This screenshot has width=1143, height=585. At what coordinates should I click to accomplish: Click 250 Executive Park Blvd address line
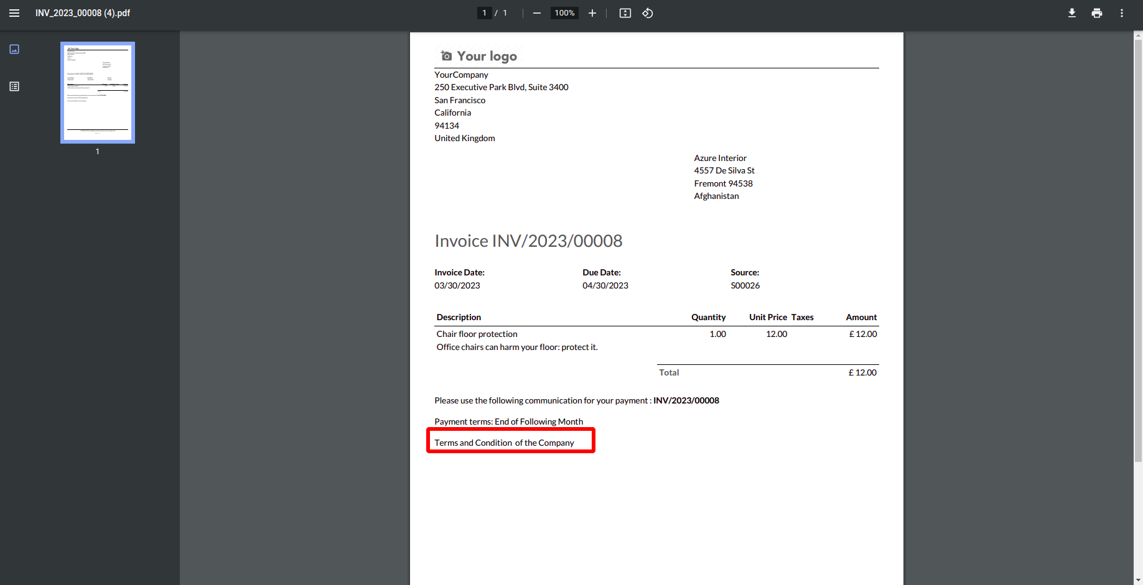[x=502, y=87]
